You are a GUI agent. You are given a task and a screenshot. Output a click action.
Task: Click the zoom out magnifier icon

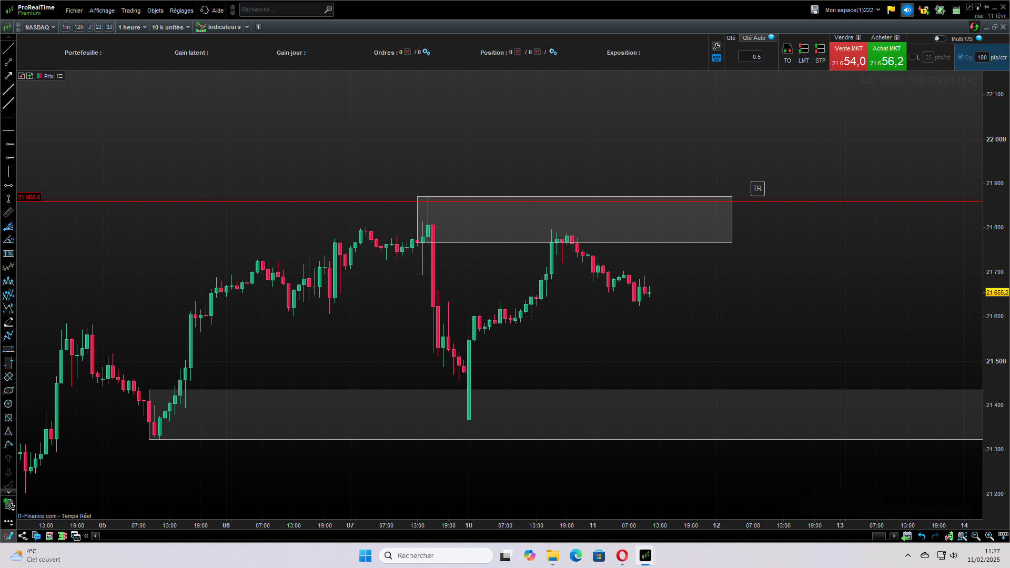click(976, 536)
